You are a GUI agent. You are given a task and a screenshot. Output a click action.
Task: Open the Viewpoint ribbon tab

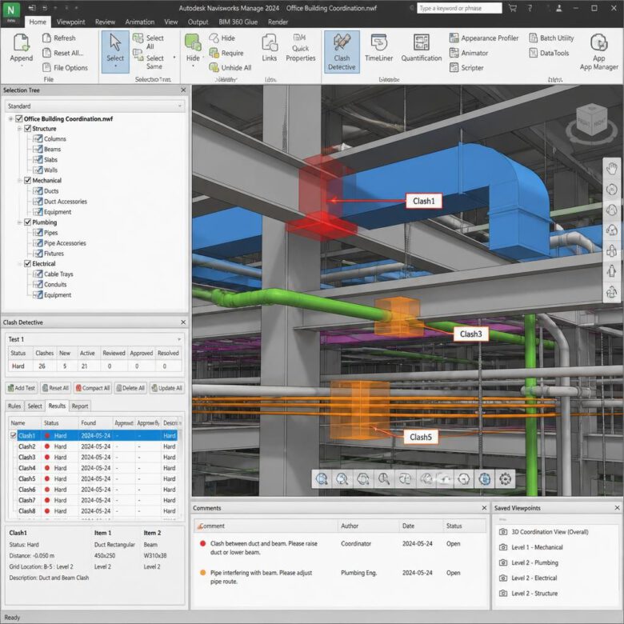click(x=70, y=22)
